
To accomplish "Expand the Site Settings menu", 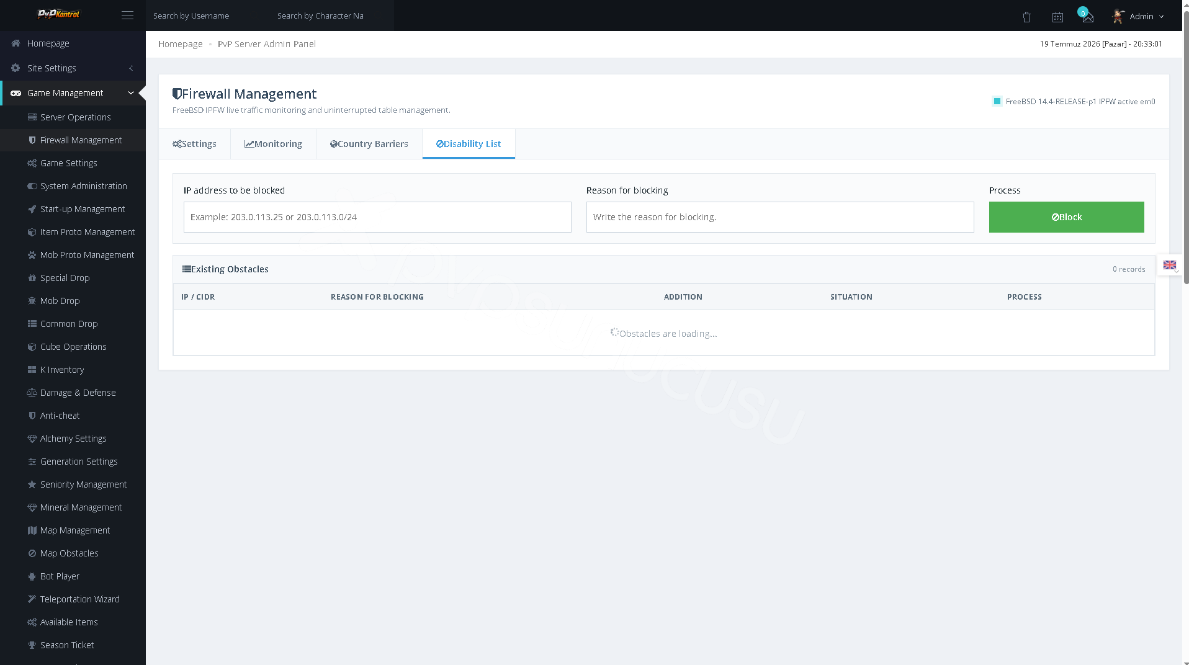I will point(73,68).
